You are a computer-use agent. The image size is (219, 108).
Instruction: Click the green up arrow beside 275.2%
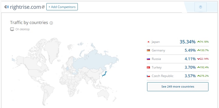click(198, 76)
